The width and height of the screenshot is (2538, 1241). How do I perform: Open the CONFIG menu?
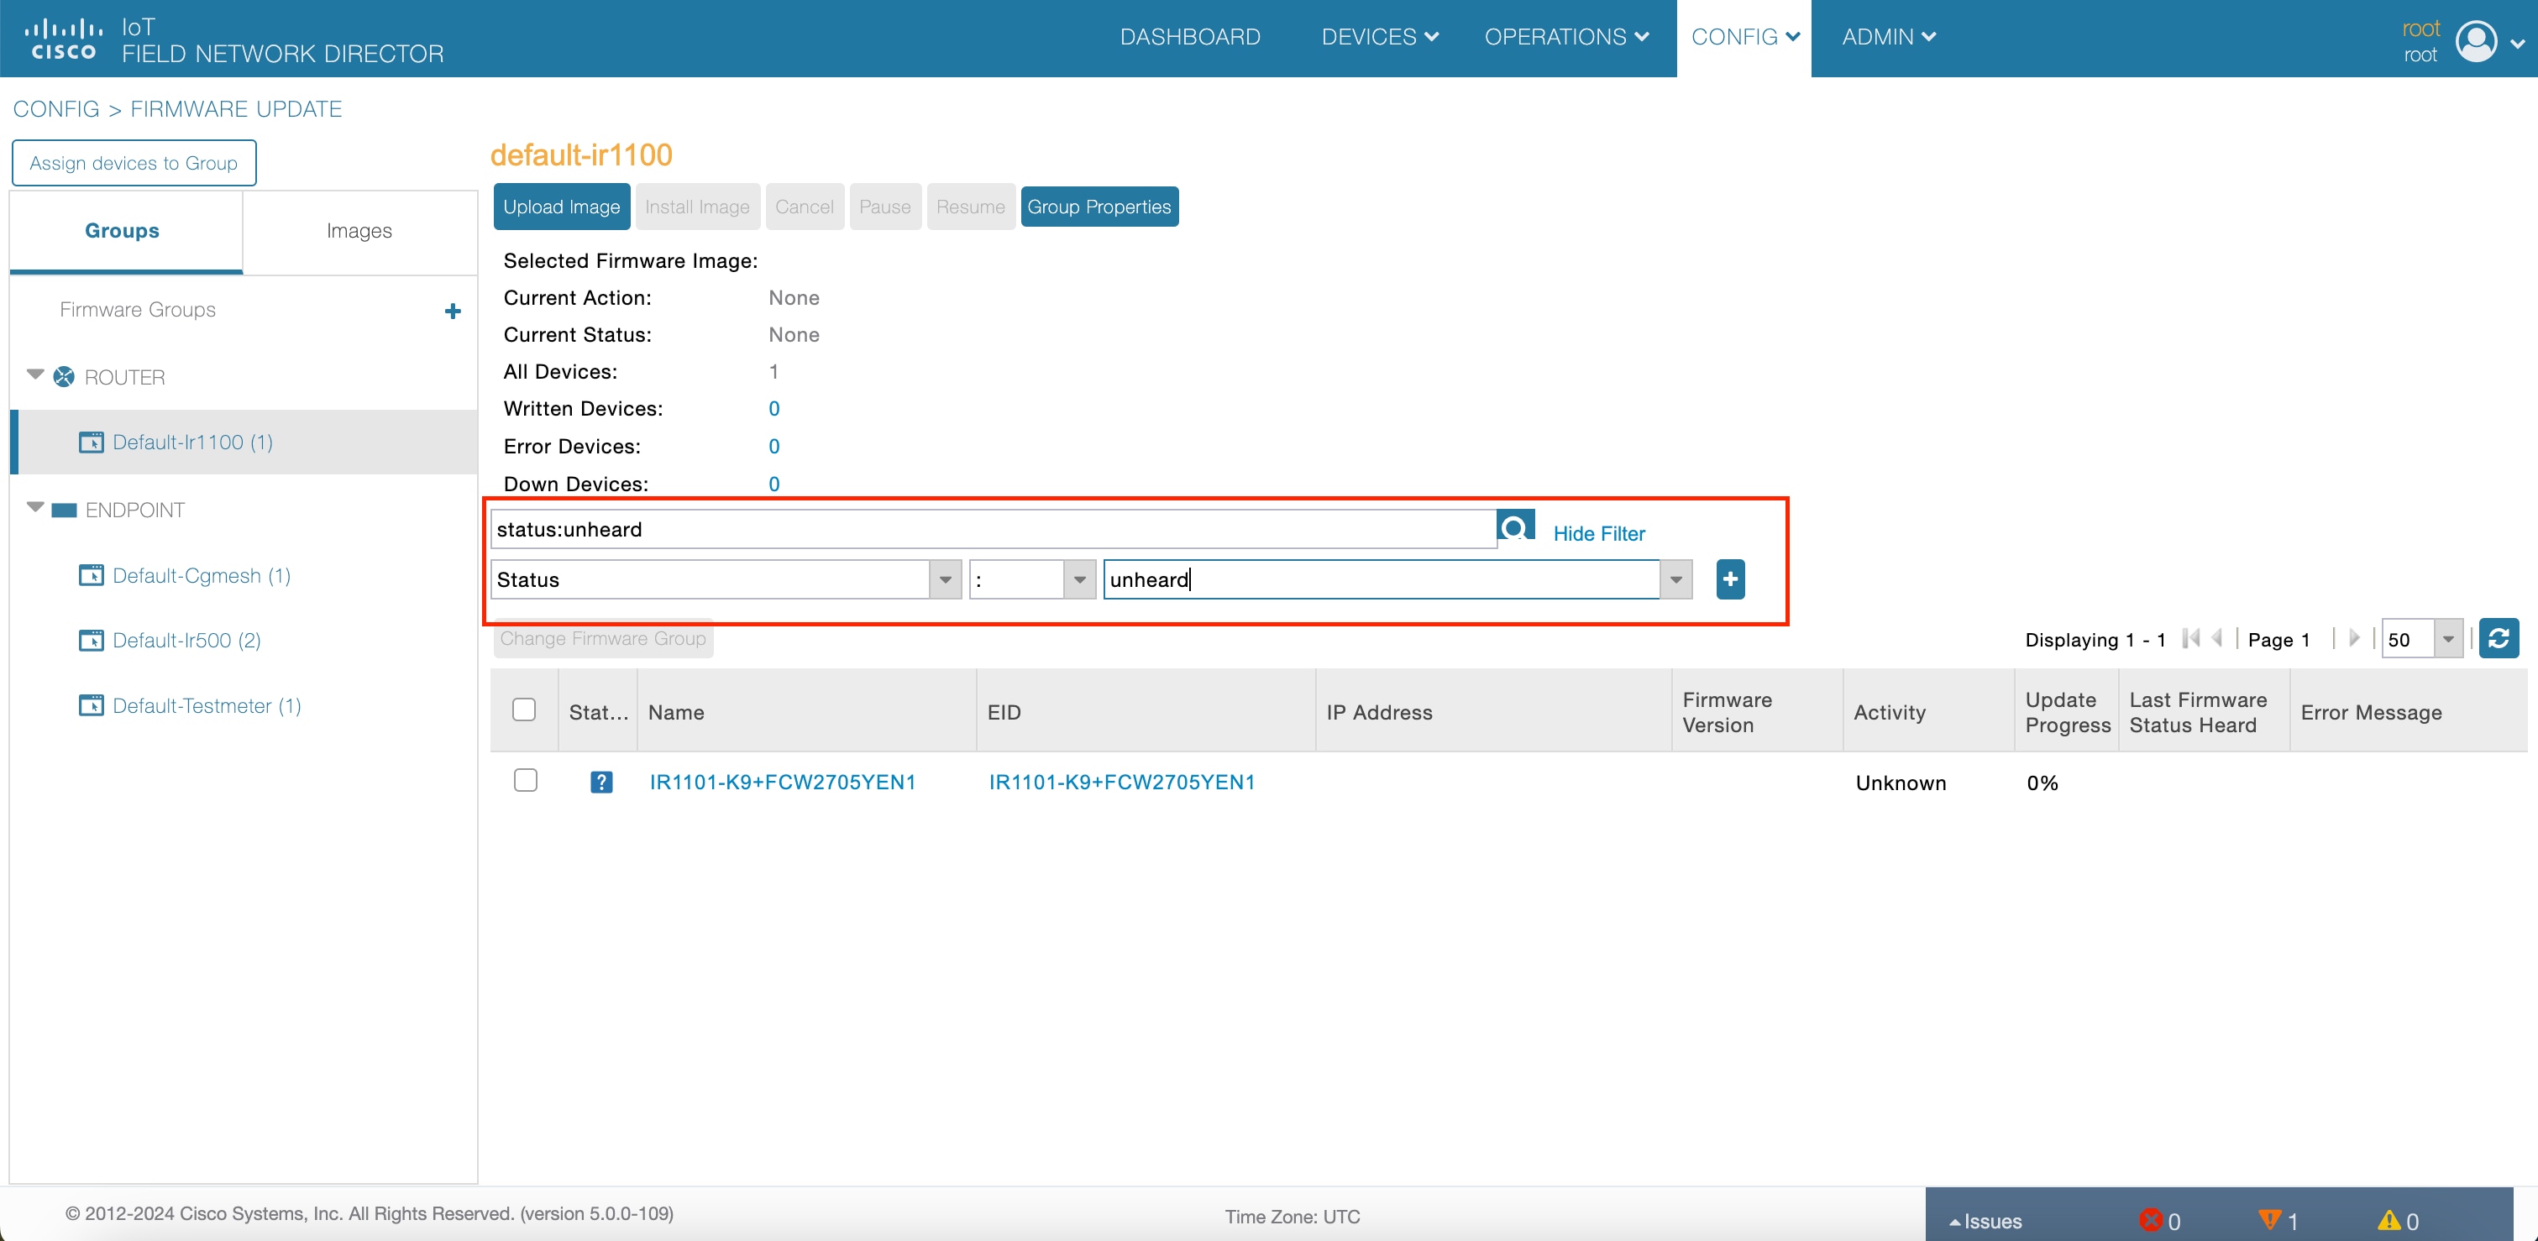pos(1745,38)
